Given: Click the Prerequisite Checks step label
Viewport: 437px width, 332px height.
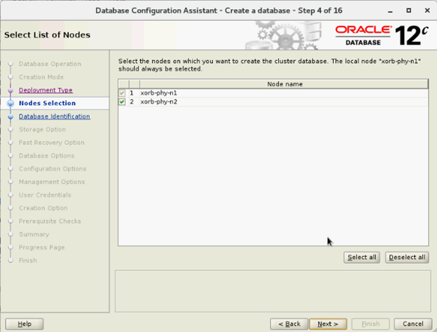Looking at the screenshot, I should coord(50,221).
